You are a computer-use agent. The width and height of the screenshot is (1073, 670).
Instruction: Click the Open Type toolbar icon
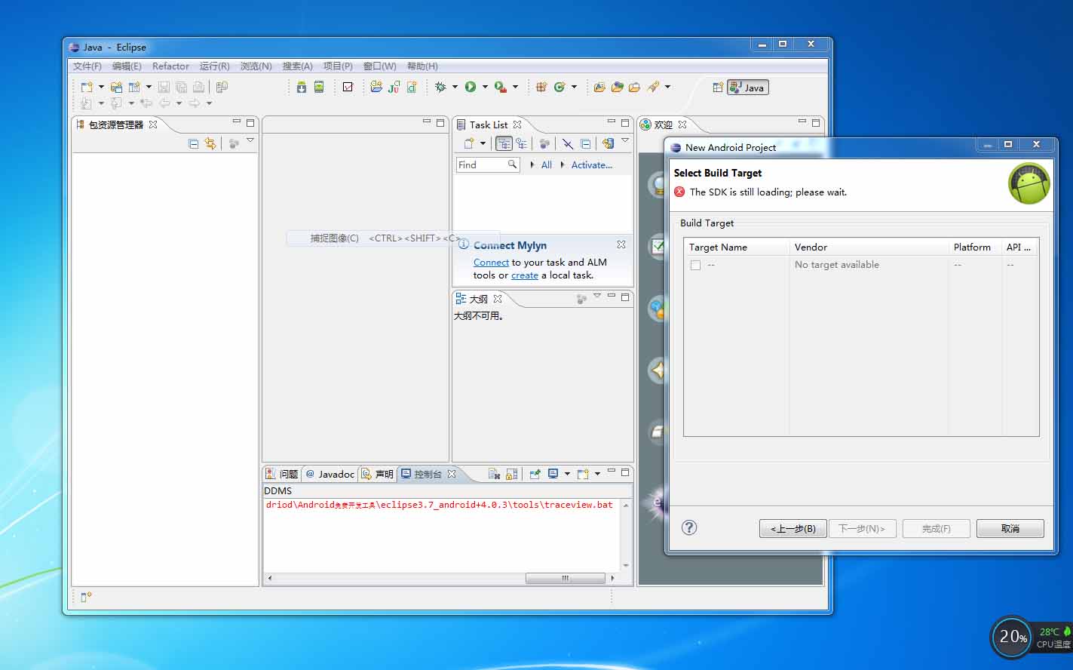pyautogui.click(x=599, y=88)
